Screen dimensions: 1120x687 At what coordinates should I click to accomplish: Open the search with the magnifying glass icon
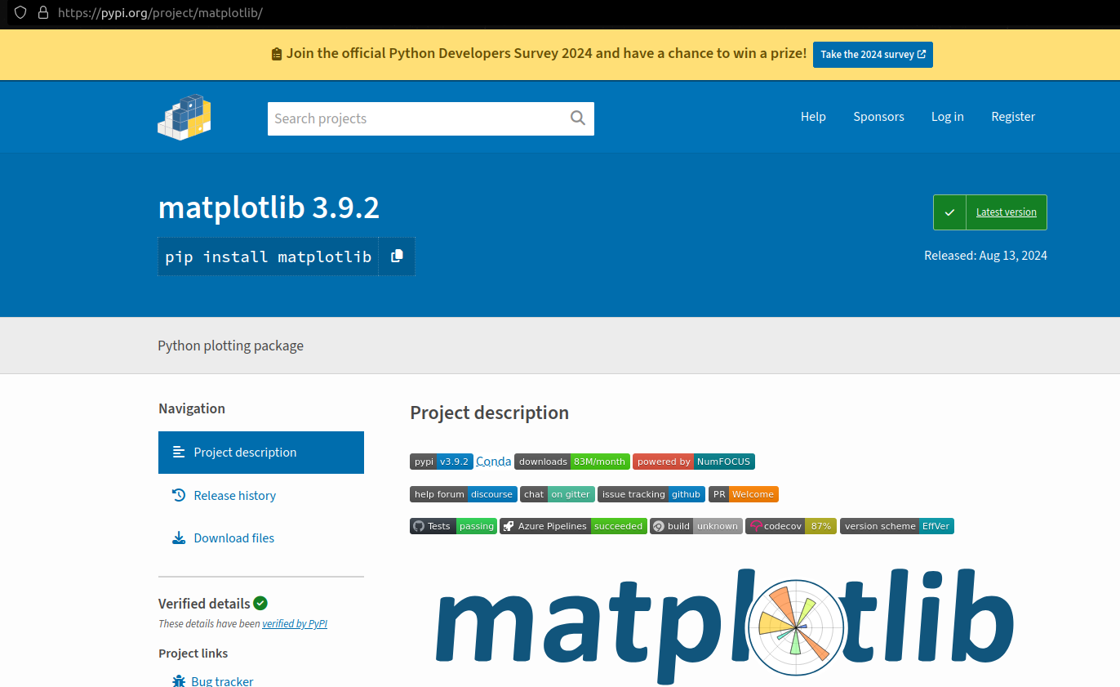pyautogui.click(x=577, y=118)
